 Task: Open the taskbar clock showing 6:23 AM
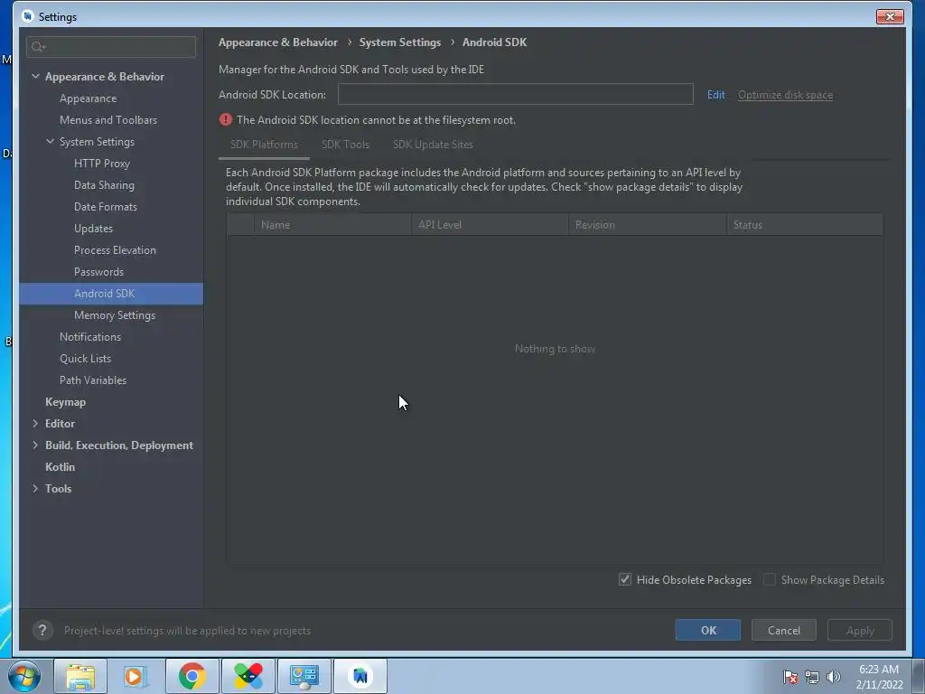coord(878,677)
